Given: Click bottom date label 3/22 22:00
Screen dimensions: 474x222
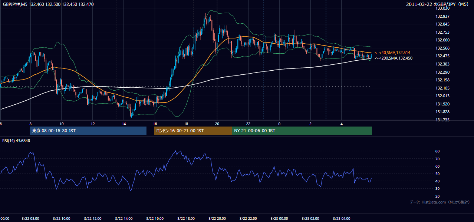Looking at the screenshot, I should [x=248, y=219].
